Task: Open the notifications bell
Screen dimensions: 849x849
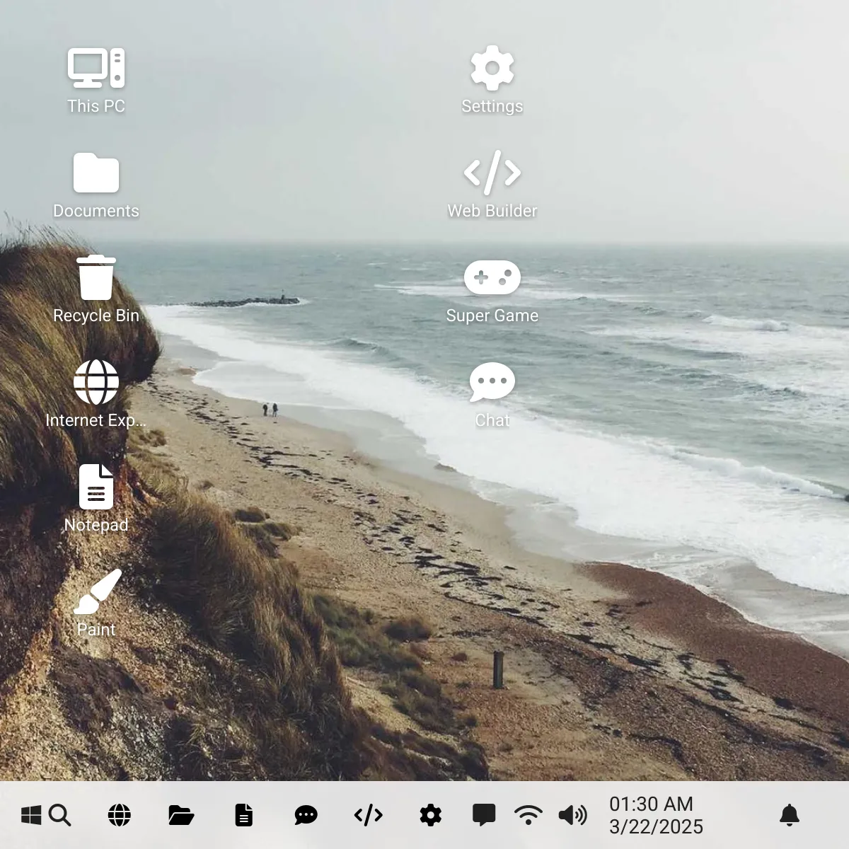Action: 790,815
